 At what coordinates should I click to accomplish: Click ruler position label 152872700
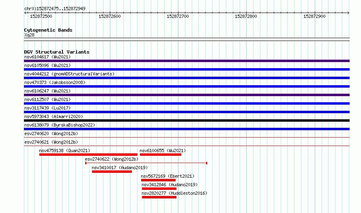point(178,16)
